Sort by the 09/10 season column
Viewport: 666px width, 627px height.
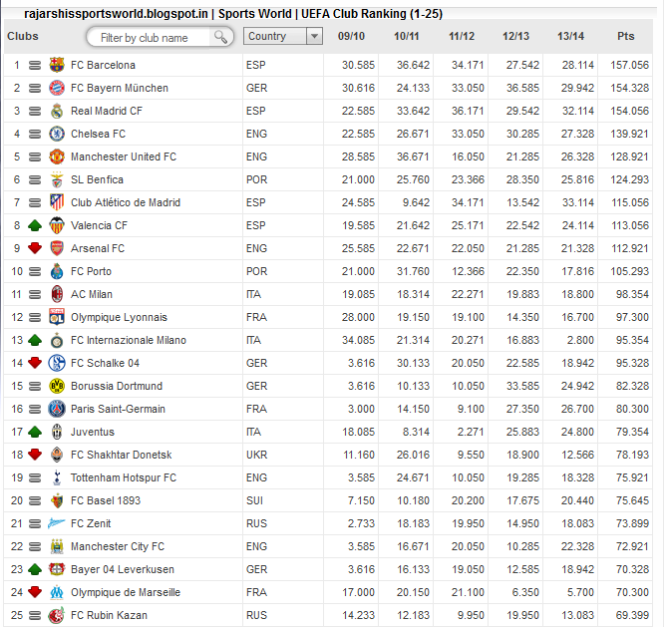pos(351,36)
